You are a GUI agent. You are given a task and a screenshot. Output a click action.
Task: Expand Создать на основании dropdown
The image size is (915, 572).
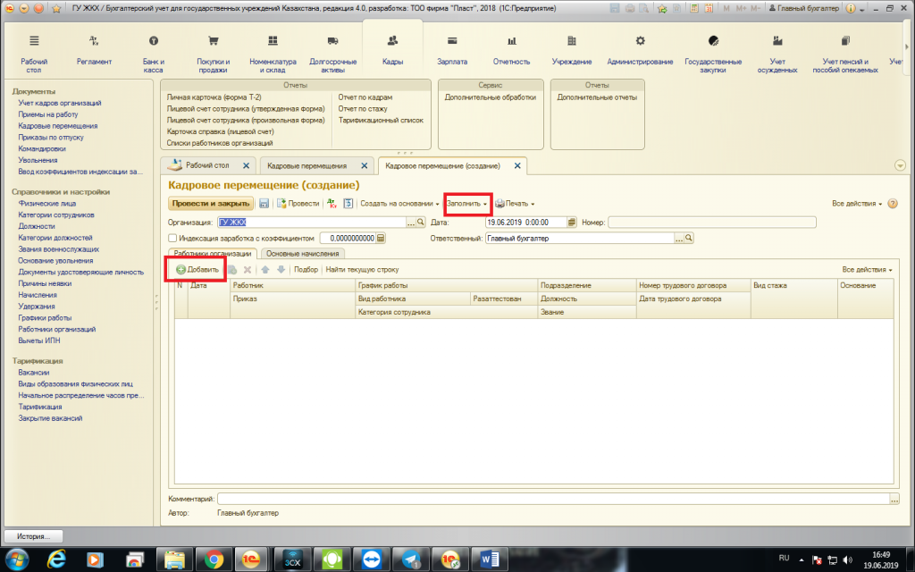tap(399, 204)
